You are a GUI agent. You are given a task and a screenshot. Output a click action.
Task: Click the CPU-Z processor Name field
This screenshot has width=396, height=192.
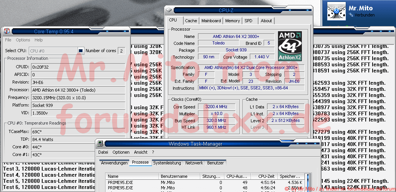click(236, 36)
